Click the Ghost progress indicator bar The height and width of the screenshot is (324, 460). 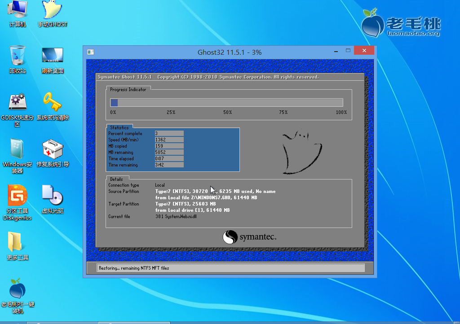pyautogui.click(x=226, y=102)
